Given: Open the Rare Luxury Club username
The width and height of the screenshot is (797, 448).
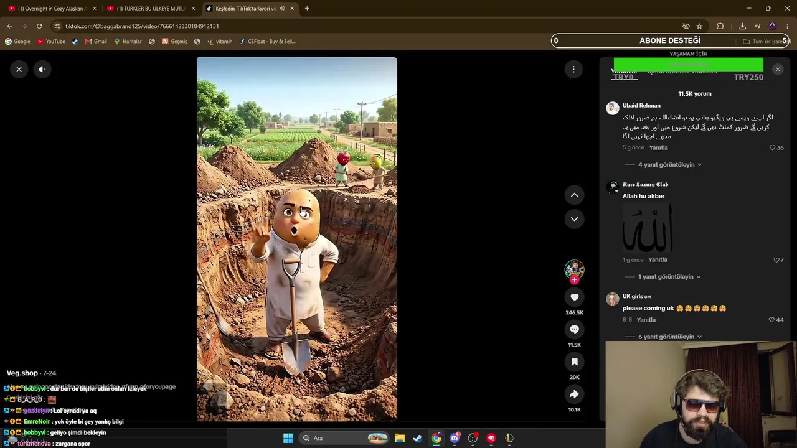Looking at the screenshot, I should pyautogui.click(x=645, y=185).
